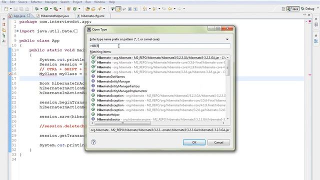This screenshot has width=320, height=180.
Task: Select HibernateException from hibernate-core/3.5.6-Final
Action: 158,100
